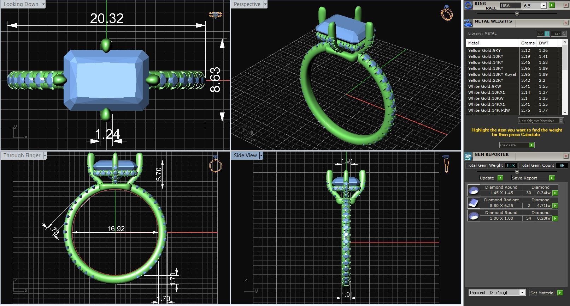570x306 pixels.
Task: Click the metal list scroll-up arrow
Action: pyautogui.click(x=564, y=42)
